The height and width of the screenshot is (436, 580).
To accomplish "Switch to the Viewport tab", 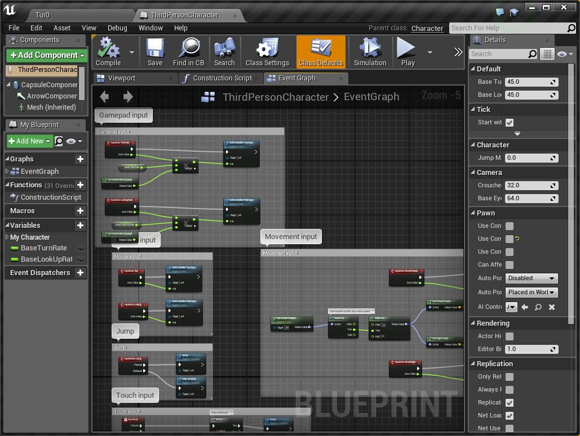I will (135, 78).
